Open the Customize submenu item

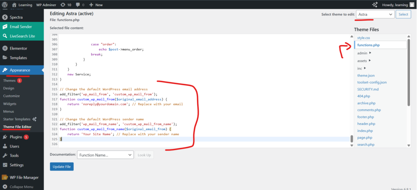(x=11, y=96)
